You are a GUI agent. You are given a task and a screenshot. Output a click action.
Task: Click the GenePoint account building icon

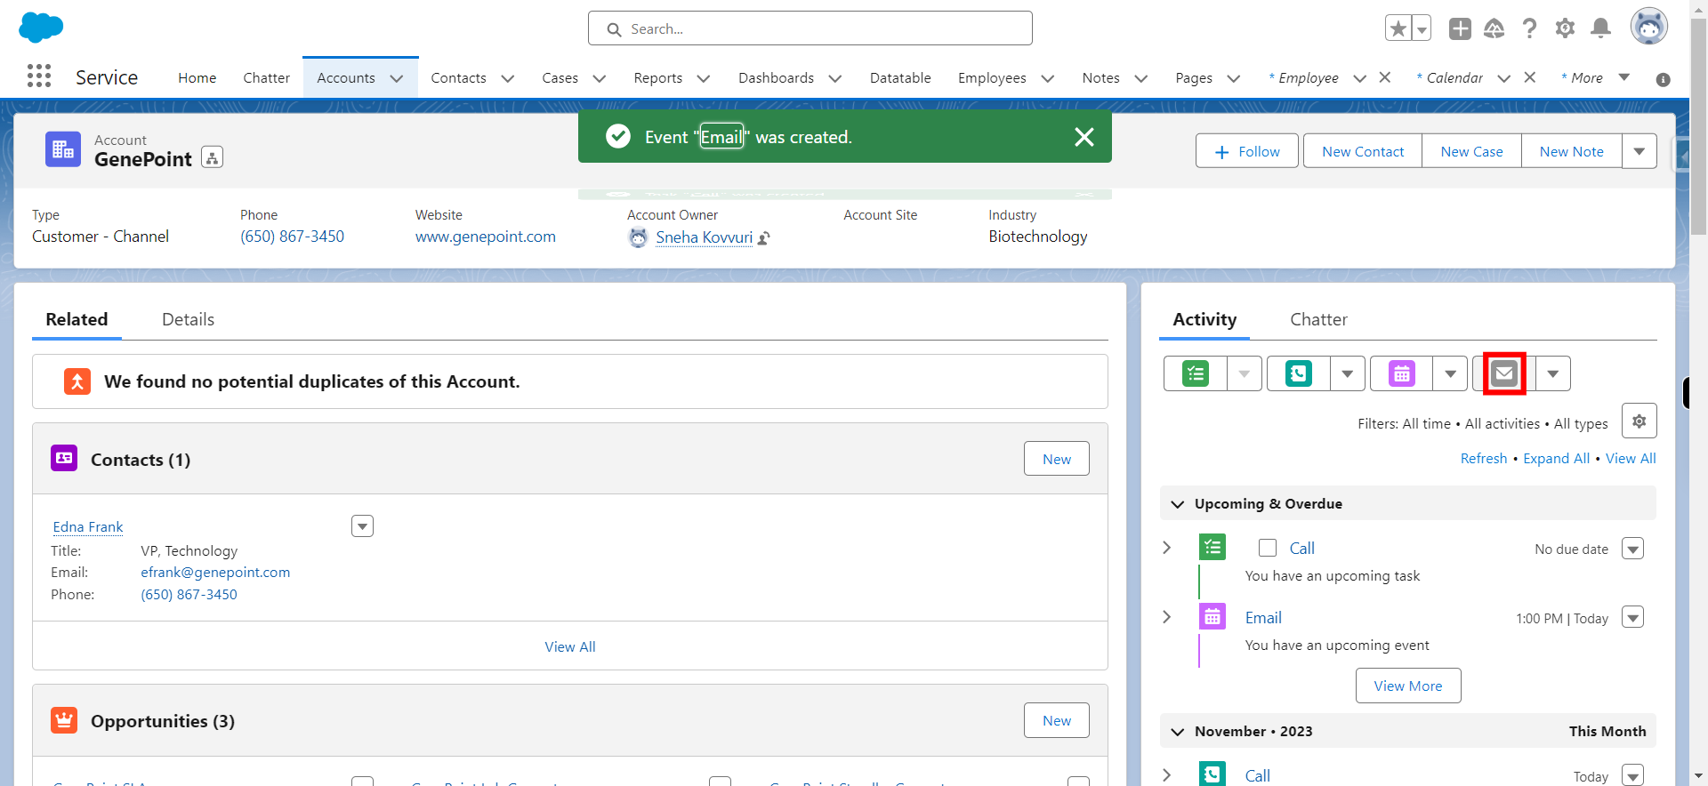click(x=63, y=149)
